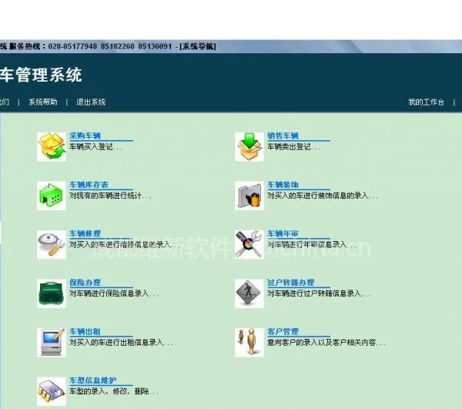Open the 保险办理 green briefcase icon

52,293
